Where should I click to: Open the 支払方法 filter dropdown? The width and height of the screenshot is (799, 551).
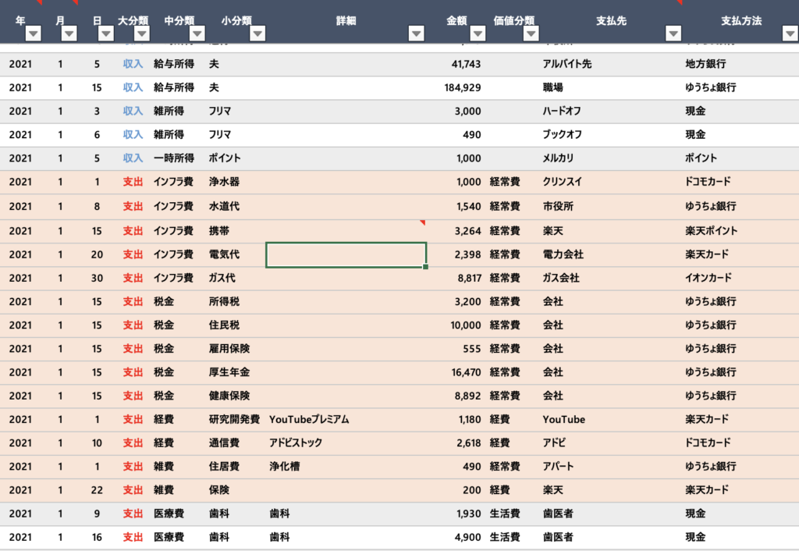(789, 34)
